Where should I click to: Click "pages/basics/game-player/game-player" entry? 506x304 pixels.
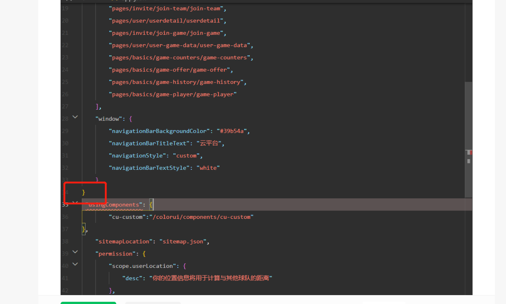(173, 94)
